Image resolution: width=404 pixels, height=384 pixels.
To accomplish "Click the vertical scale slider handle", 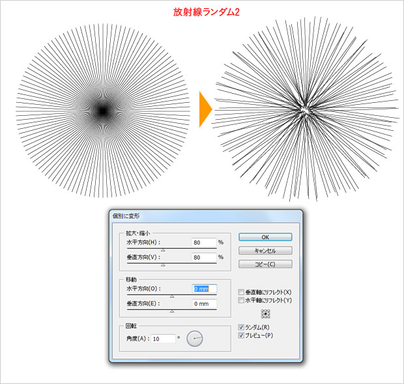I will (163, 265).
